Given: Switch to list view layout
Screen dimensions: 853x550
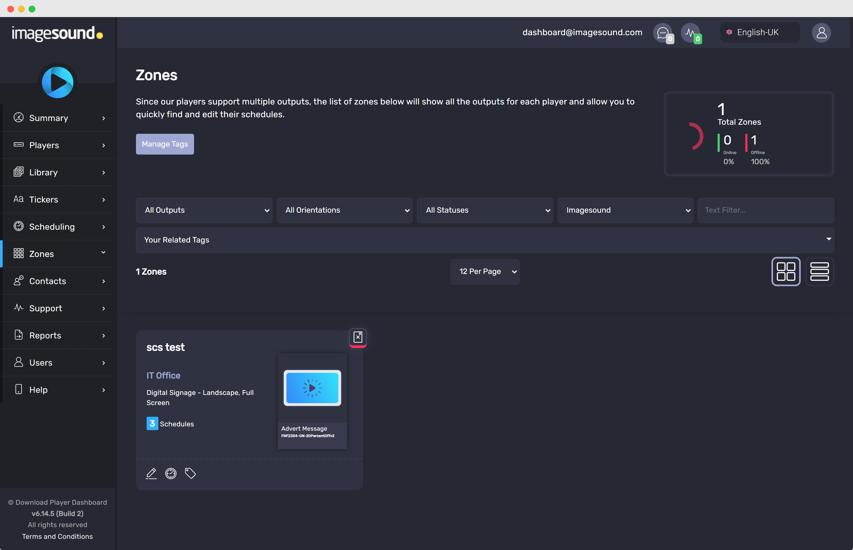Looking at the screenshot, I should (x=819, y=272).
